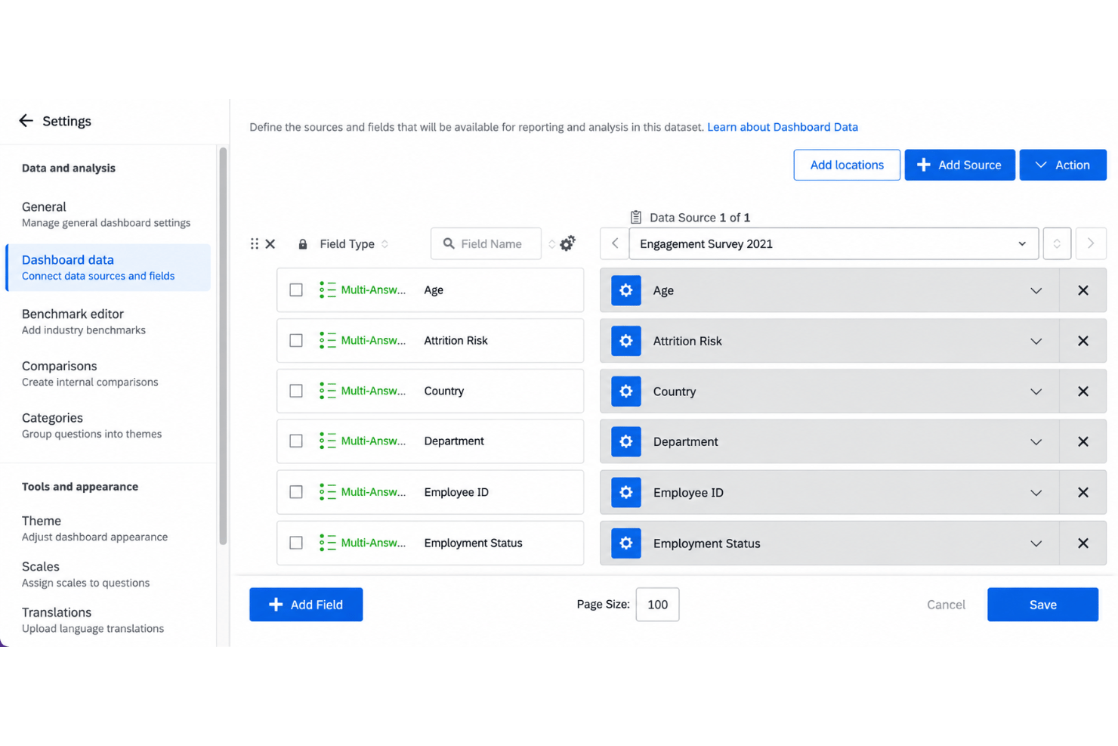This screenshot has width=1118, height=746.
Task: Open Learn about Dashboard Data link
Action: pos(782,127)
